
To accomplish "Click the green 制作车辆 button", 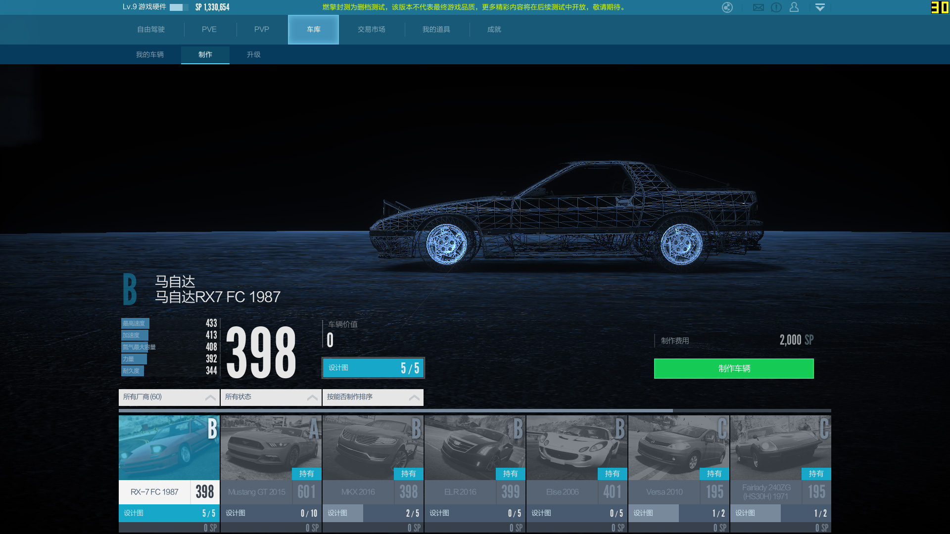I will click(734, 368).
